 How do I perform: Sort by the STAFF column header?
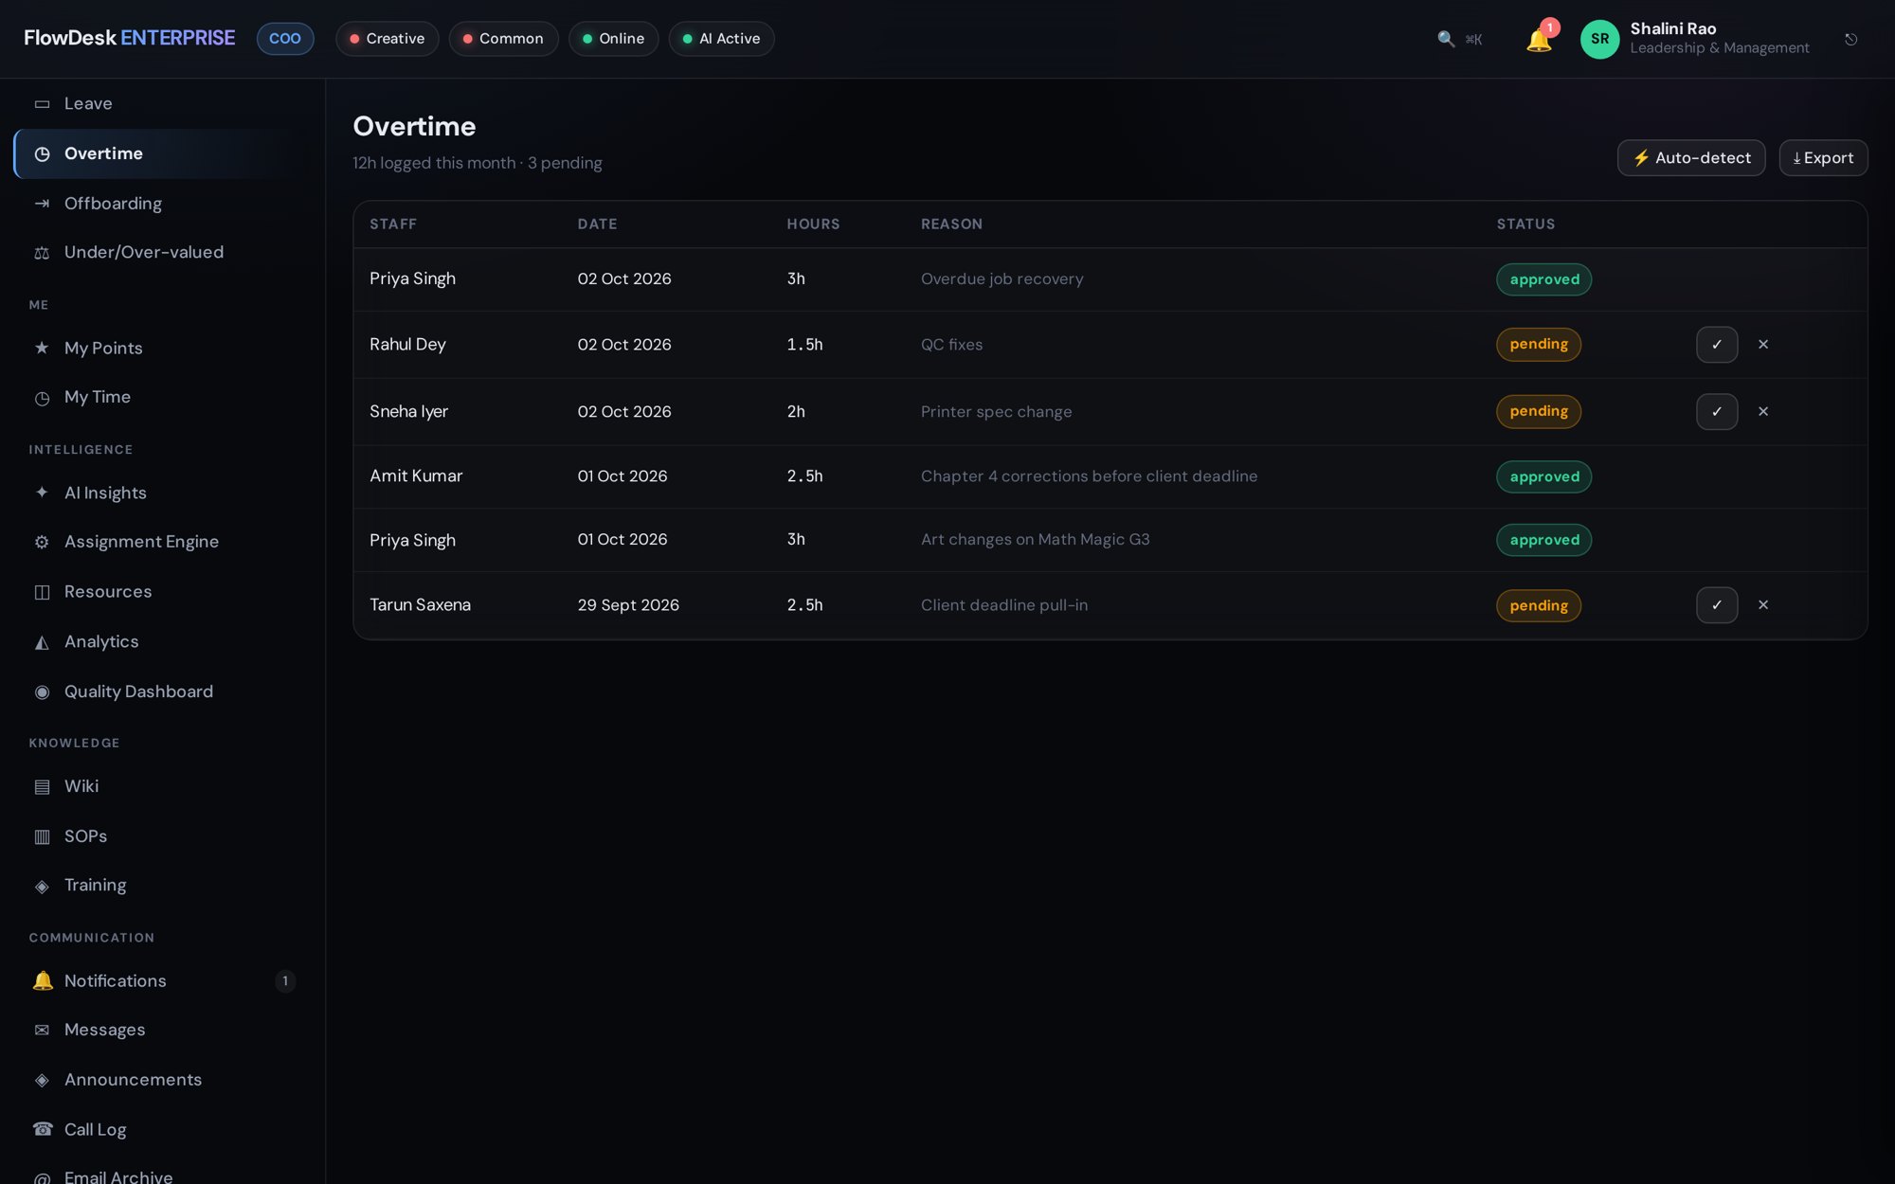click(393, 224)
